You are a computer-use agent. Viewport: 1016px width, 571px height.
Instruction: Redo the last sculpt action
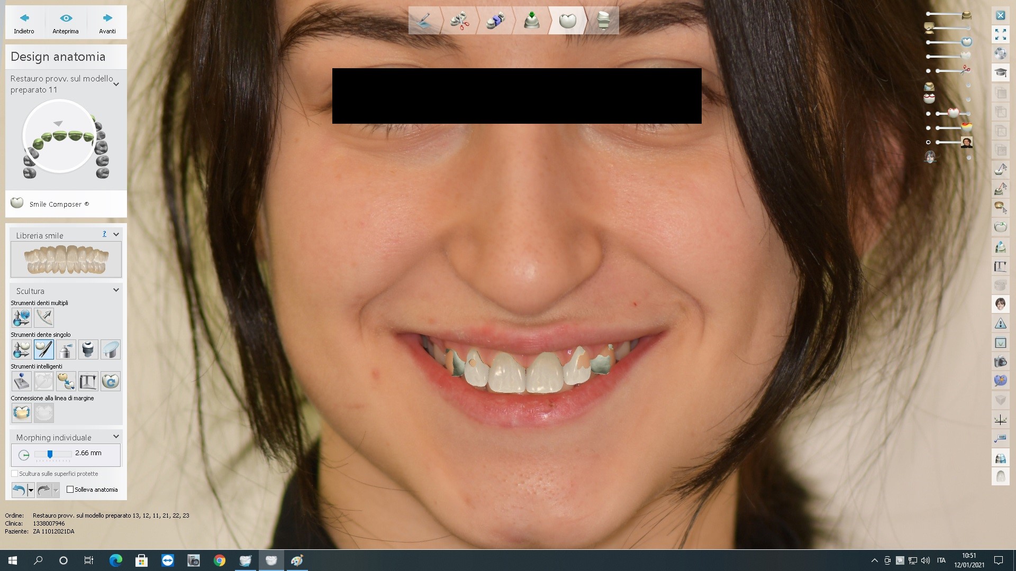point(44,490)
